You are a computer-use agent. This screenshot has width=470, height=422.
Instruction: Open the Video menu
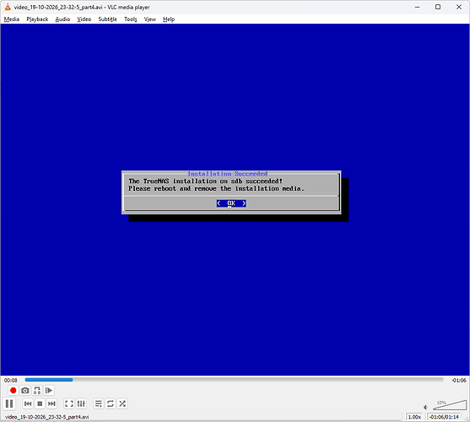point(84,19)
